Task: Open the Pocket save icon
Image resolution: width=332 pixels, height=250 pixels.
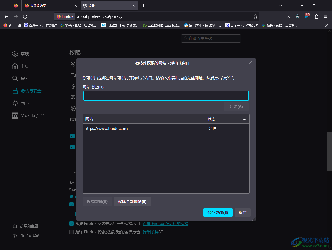Action: coord(288,16)
